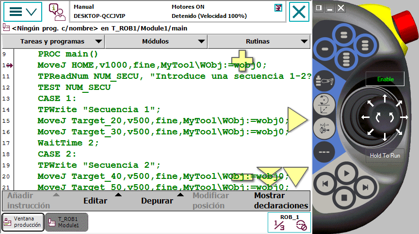This screenshot has width=419, height=234.
Task: Expand the Tareas y programas dropdown
Action: (x=53, y=42)
